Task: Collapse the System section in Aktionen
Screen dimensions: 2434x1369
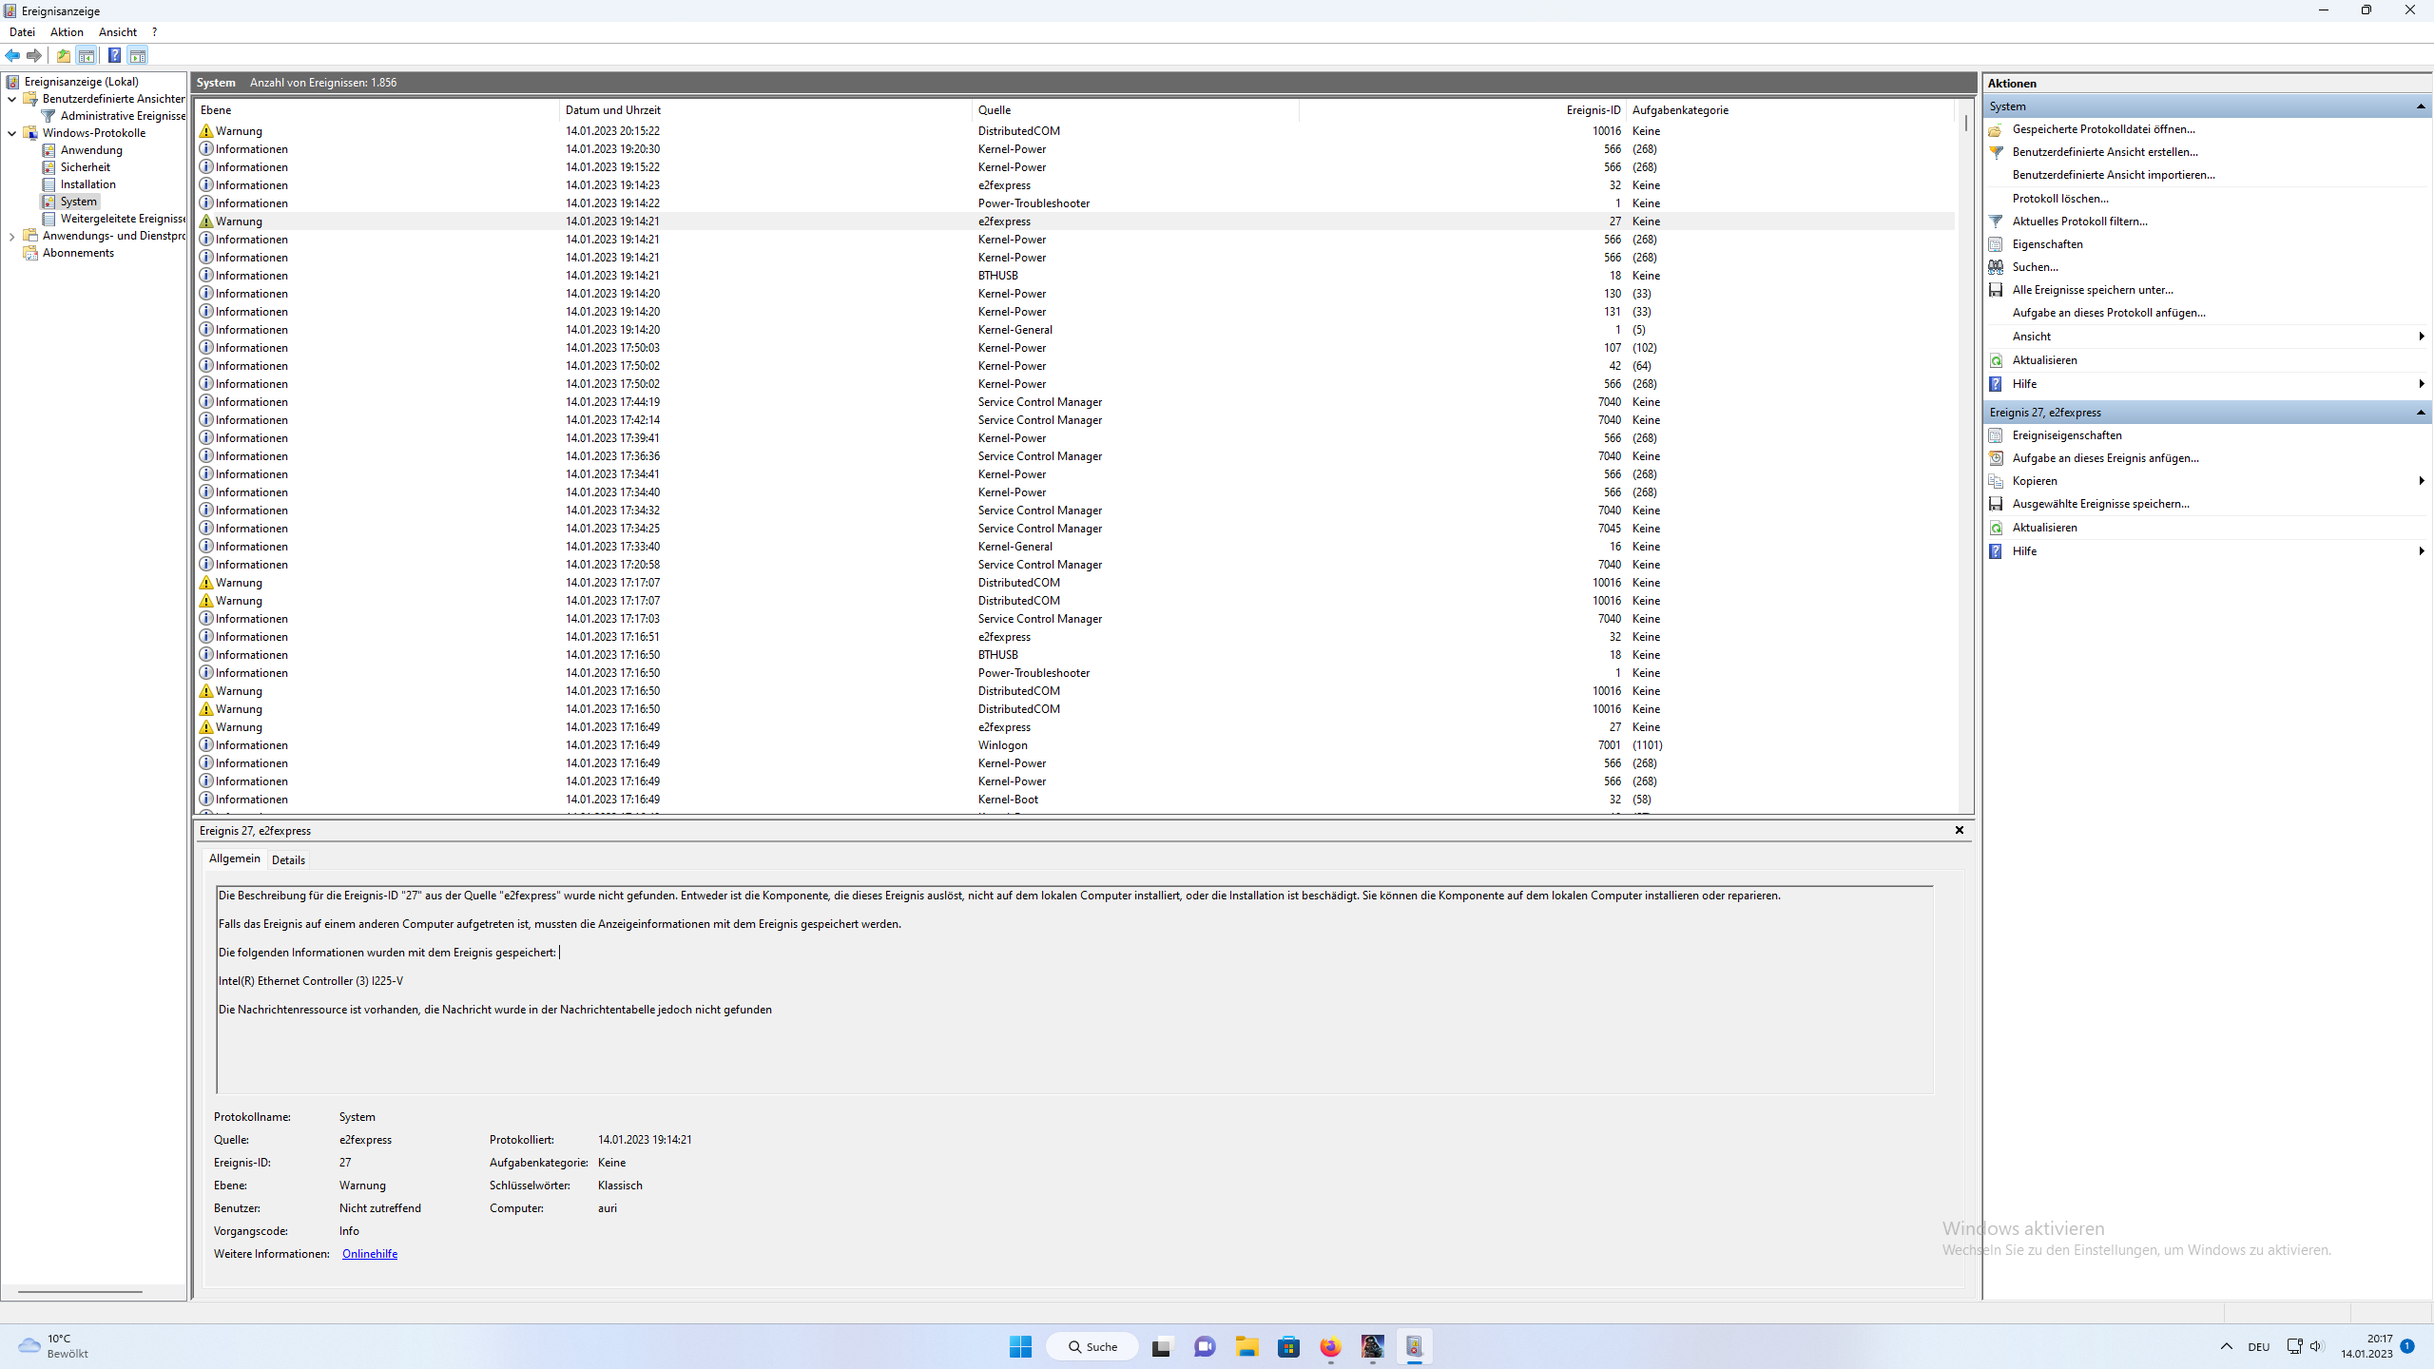Action: pyautogui.click(x=2420, y=106)
